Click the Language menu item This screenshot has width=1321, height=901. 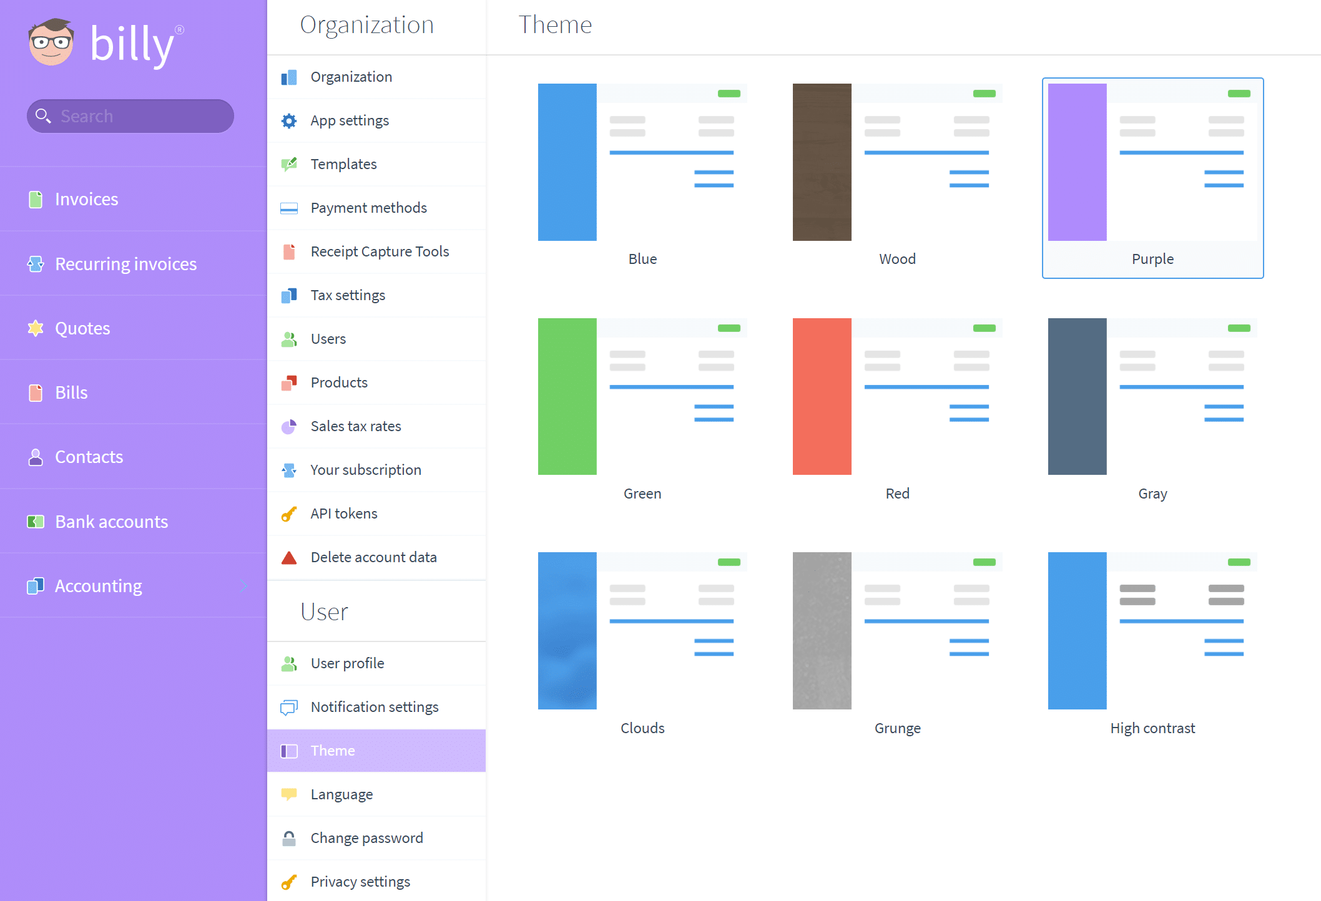[342, 792]
